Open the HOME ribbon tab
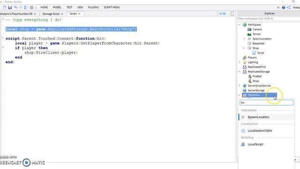300x169 pixels. (x=44, y=8)
